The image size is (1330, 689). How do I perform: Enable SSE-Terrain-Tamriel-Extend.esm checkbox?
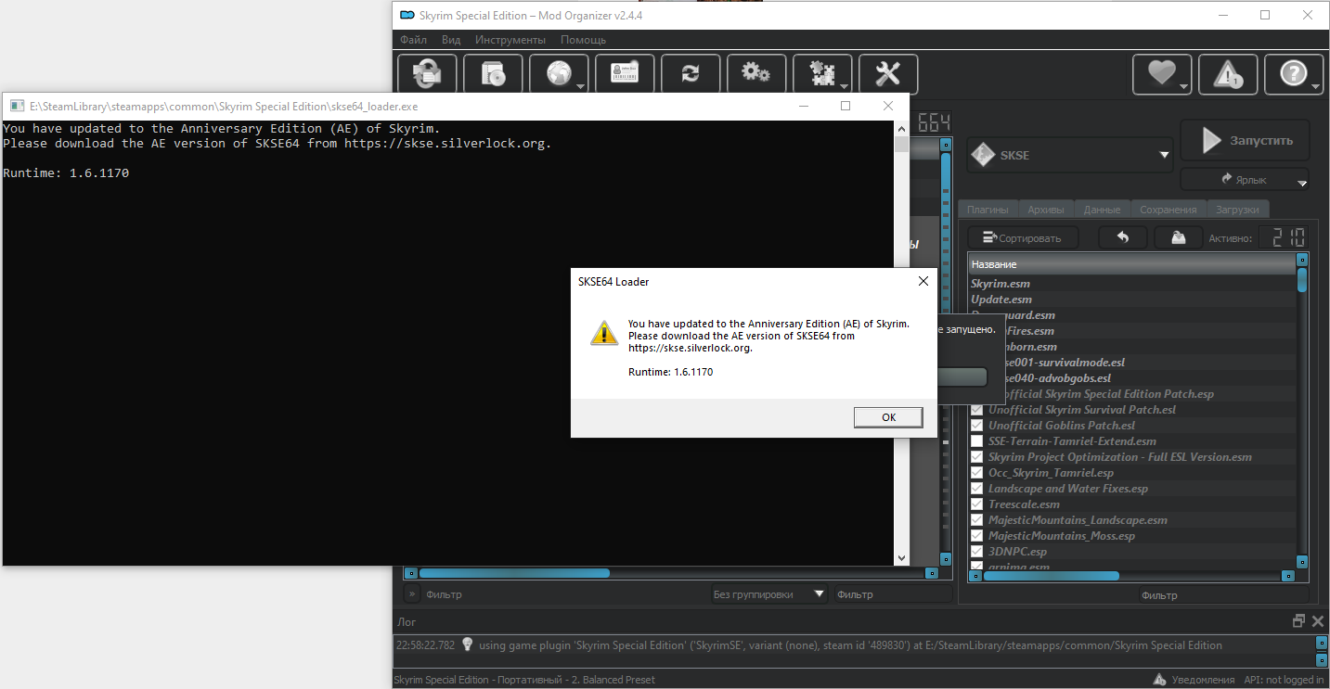(x=976, y=441)
